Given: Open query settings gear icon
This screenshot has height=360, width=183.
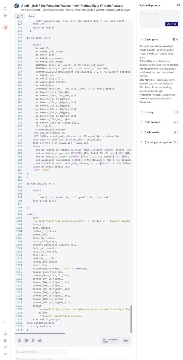Looking at the screenshot, I should click(26, 340).
